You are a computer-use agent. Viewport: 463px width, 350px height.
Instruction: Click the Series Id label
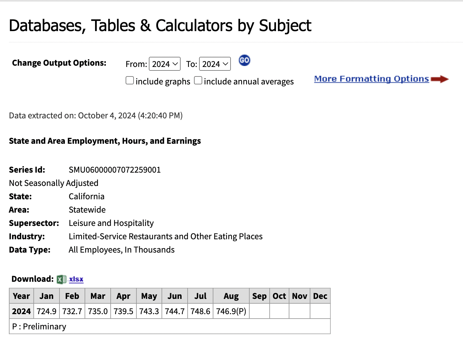click(x=27, y=170)
